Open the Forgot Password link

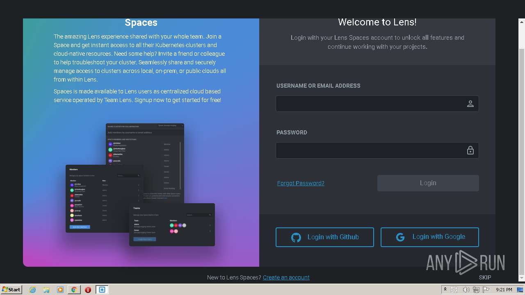tap(301, 183)
